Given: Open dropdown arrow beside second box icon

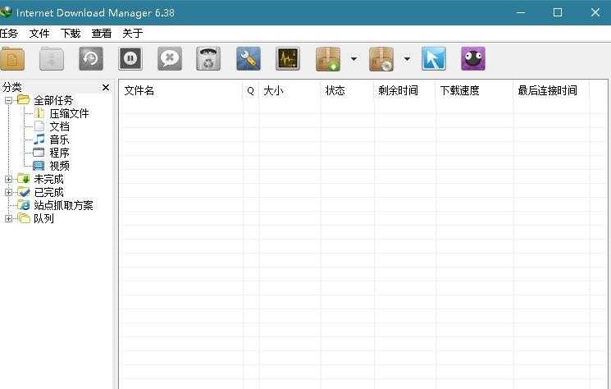Looking at the screenshot, I should tap(407, 59).
